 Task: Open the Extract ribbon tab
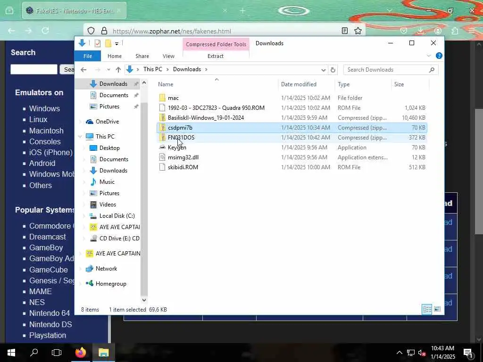(215, 56)
